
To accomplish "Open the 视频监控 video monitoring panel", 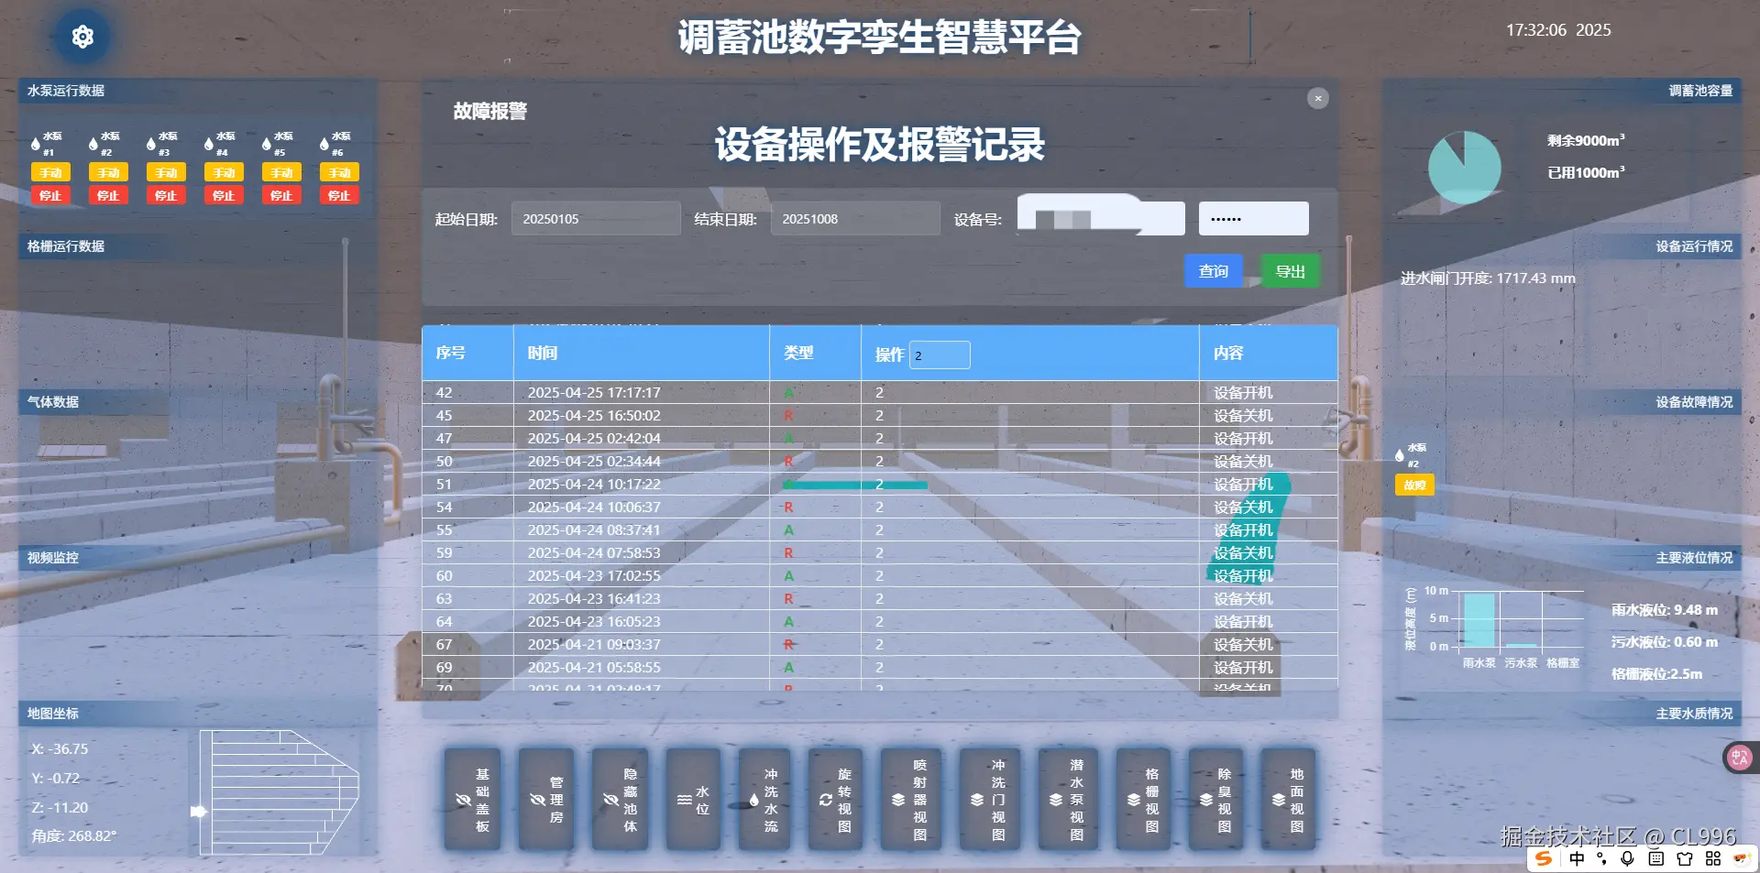I will [52, 558].
